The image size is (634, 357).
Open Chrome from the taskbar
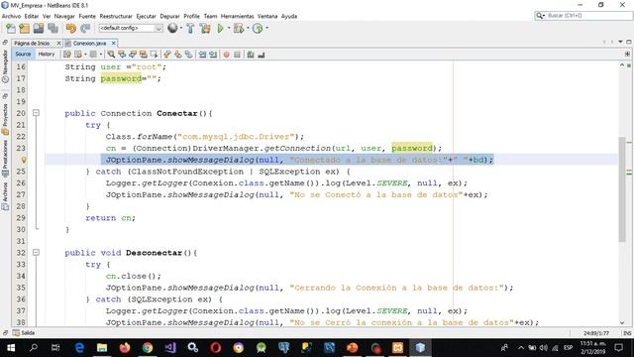148,348
